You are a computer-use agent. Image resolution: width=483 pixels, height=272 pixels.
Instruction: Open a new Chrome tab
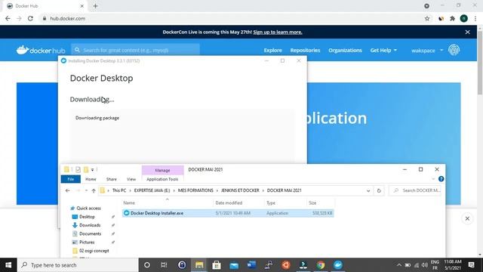point(95,6)
